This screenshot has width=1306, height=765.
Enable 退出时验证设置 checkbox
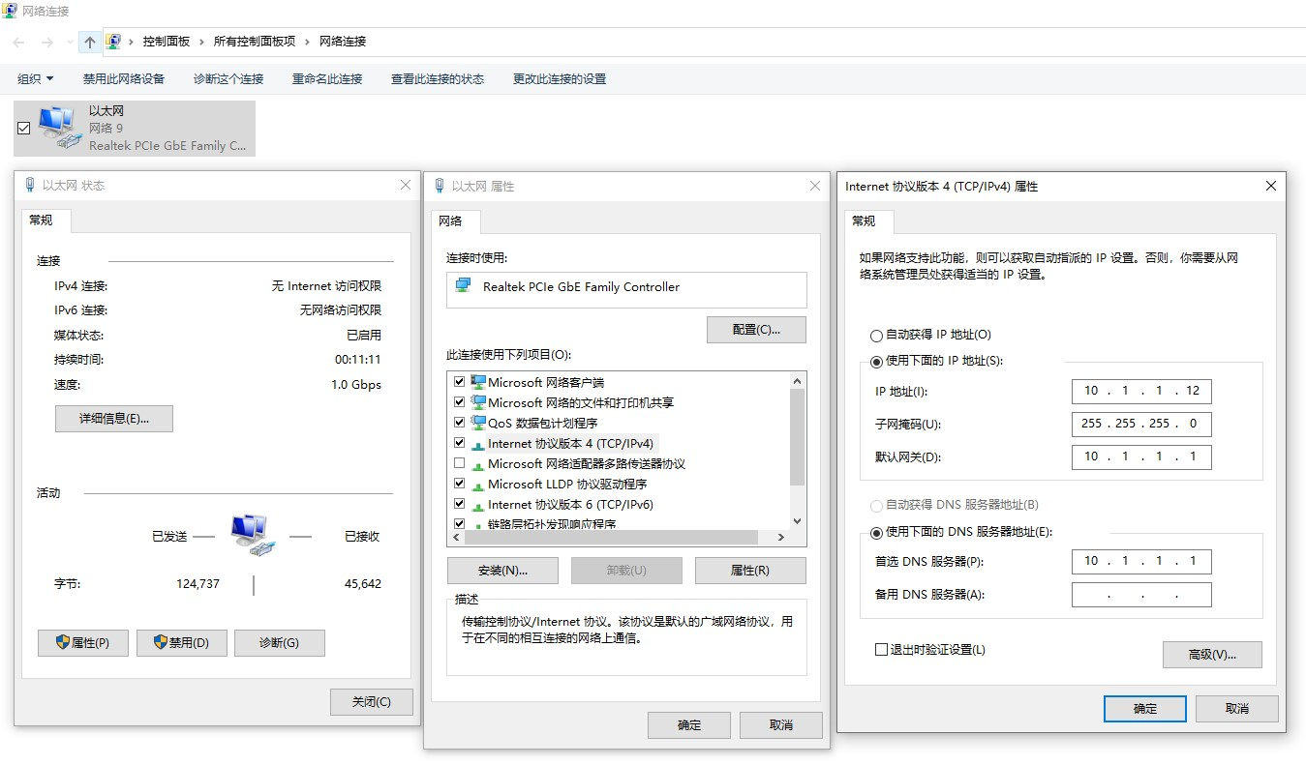[x=881, y=650]
